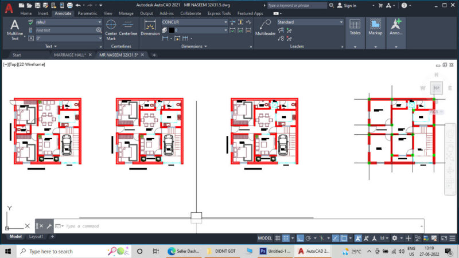Click the Open file folder icon

coord(29,5)
